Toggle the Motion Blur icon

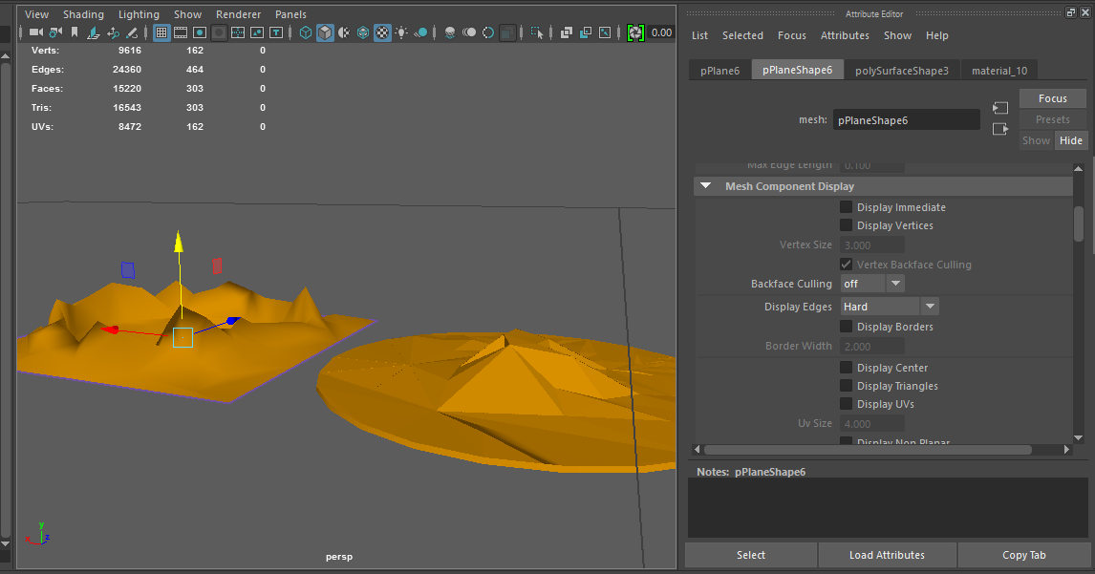[x=469, y=32]
